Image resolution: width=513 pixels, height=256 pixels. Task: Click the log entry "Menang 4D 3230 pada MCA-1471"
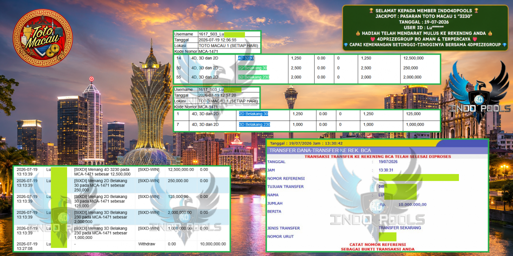tap(102, 172)
